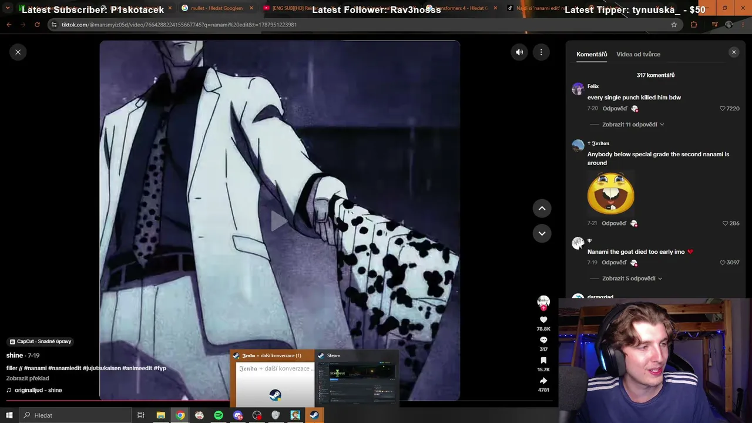Switch to the Videa od tvůrce tab
Image resolution: width=752 pixels, height=423 pixels.
pyautogui.click(x=638, y=54)
